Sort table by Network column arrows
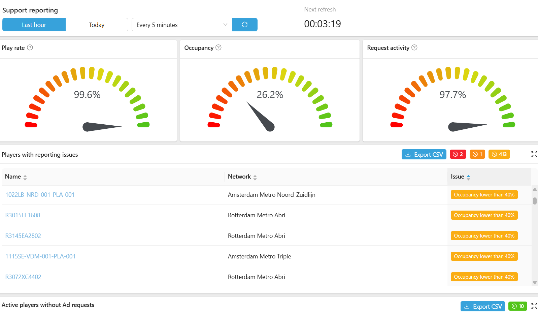The width and height of the screenshot is (538, 312). click(x=255, y=177)
